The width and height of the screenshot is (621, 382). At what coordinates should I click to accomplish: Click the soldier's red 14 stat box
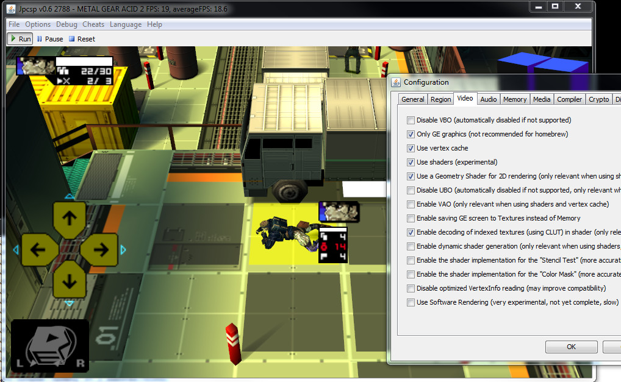point(333,247)
